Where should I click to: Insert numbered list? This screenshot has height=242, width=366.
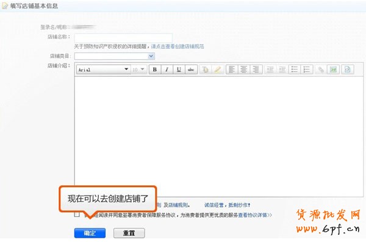pyautogui.click(x=307, y=69)
